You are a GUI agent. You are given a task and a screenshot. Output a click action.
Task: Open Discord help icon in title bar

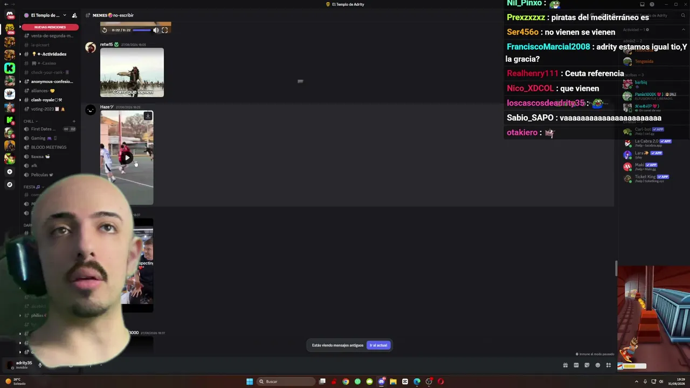(x=652, y=4)
